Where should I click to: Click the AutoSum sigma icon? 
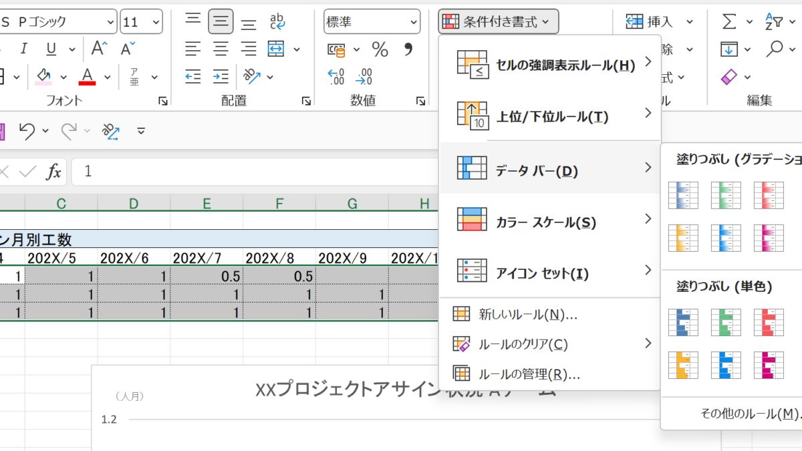pos(730,21)
